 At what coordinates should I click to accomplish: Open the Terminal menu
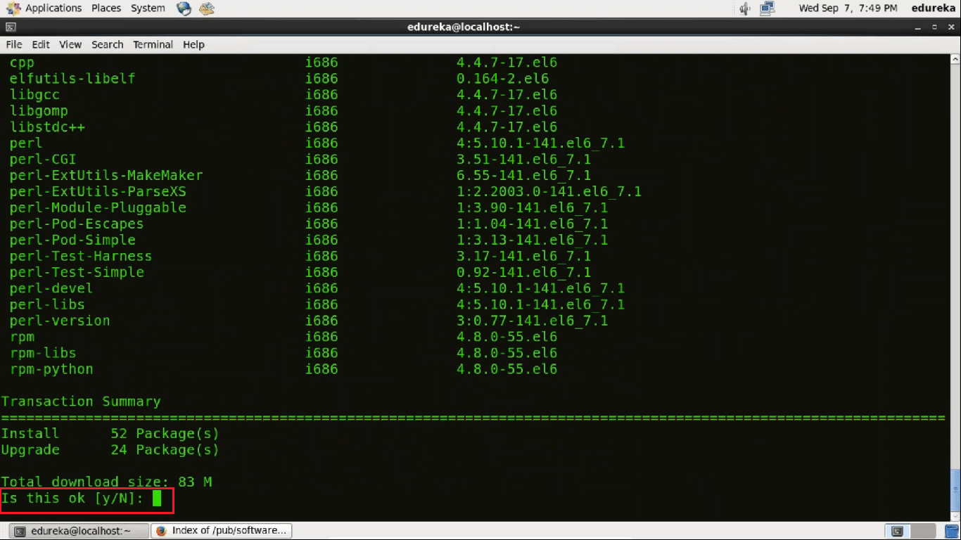(153, 44)
